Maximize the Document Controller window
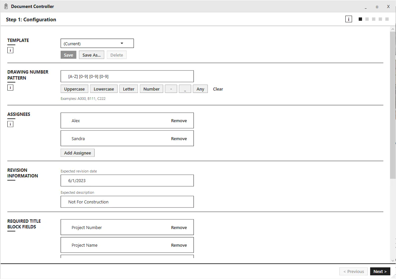396x279 pixels. (x=377, y=7)
